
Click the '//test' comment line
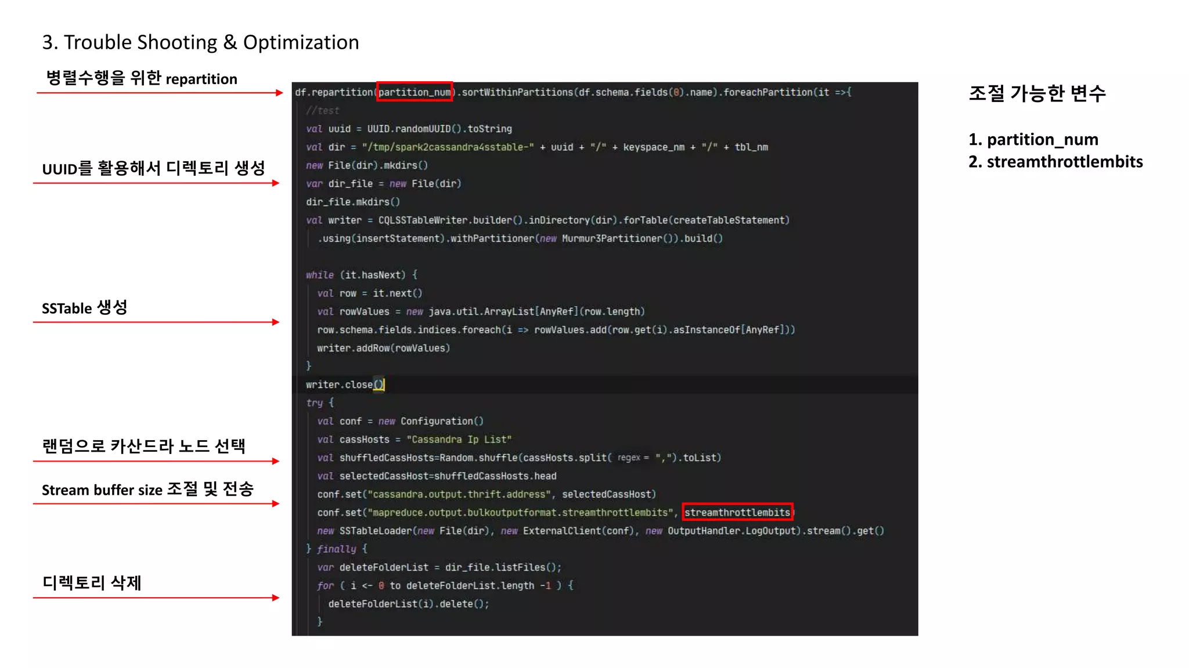(323, 111)
